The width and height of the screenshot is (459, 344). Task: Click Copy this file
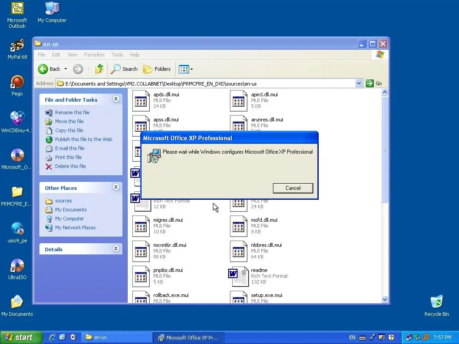[69, 130]
